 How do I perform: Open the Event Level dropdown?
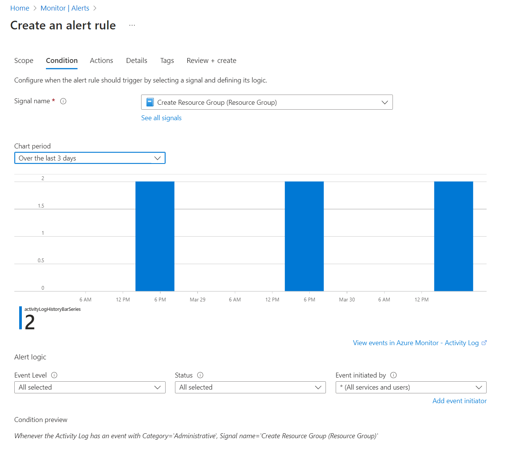[90, 387]
